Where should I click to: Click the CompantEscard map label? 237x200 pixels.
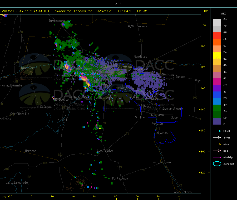tap(173, 109)
